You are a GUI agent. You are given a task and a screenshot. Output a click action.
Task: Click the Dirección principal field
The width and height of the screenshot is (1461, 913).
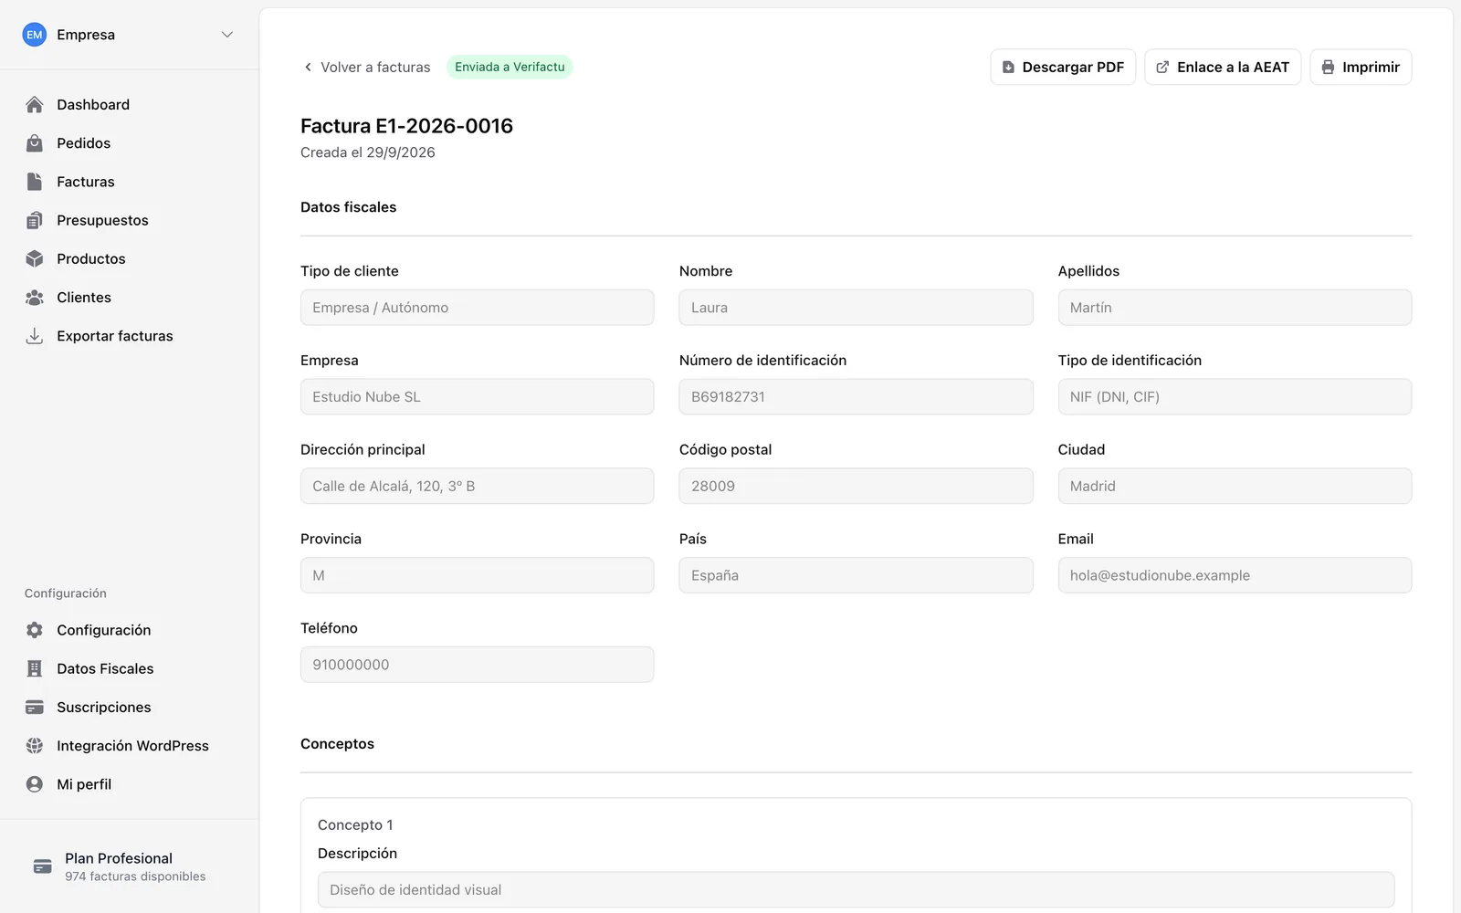pyautogui.click(x=477, y=486)
